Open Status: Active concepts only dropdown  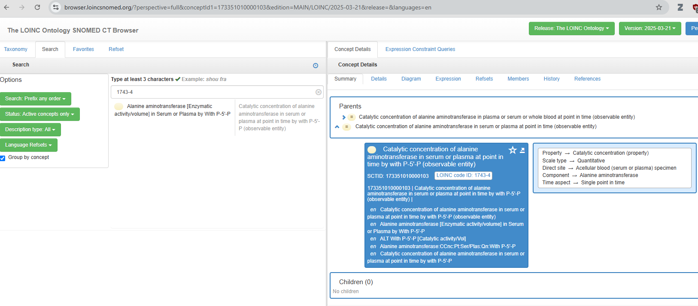(39, 114)
